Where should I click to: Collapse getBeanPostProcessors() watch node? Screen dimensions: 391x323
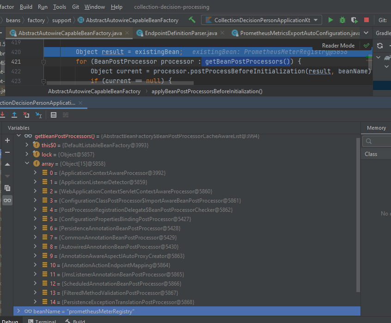(18, 136)
